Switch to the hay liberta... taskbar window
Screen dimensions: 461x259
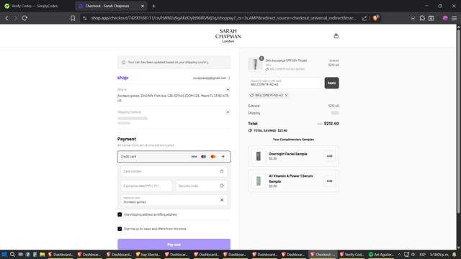[148, 254]
